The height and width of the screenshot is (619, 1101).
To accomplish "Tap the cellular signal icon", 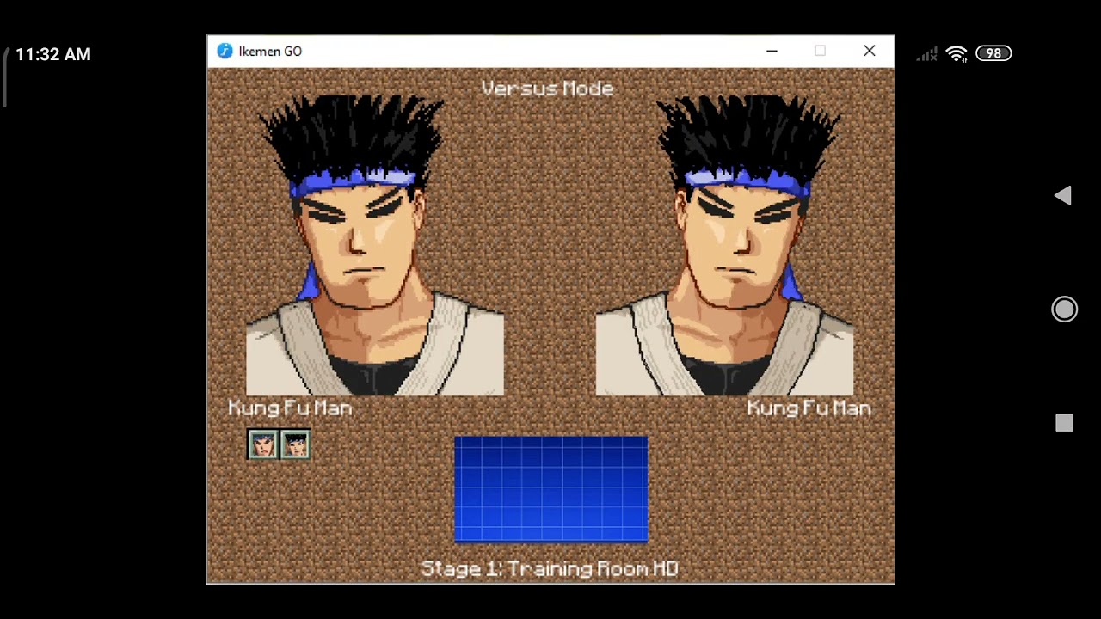I will coord(926,54).
